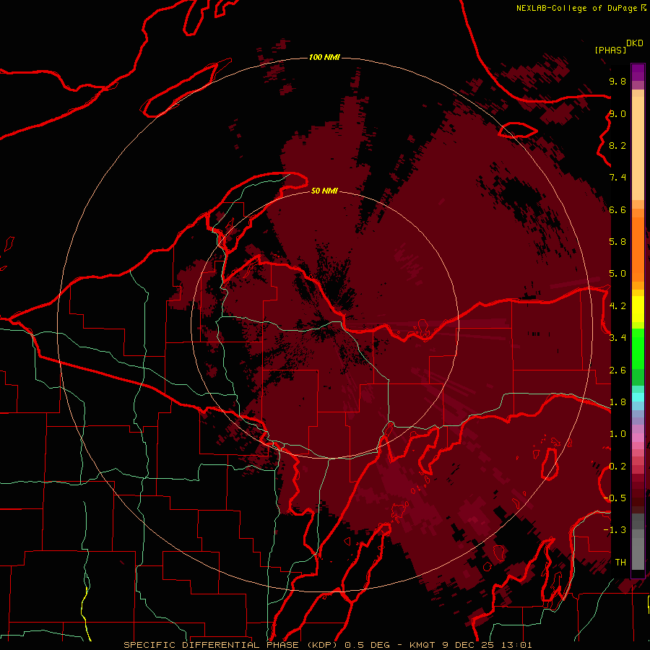Click the 100 NMI range ring label

coord(324,57)
